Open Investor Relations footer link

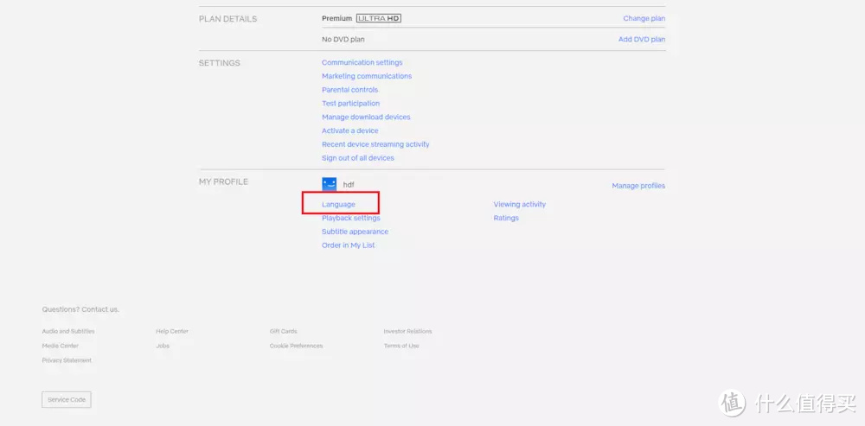click(x=407, y=331)
